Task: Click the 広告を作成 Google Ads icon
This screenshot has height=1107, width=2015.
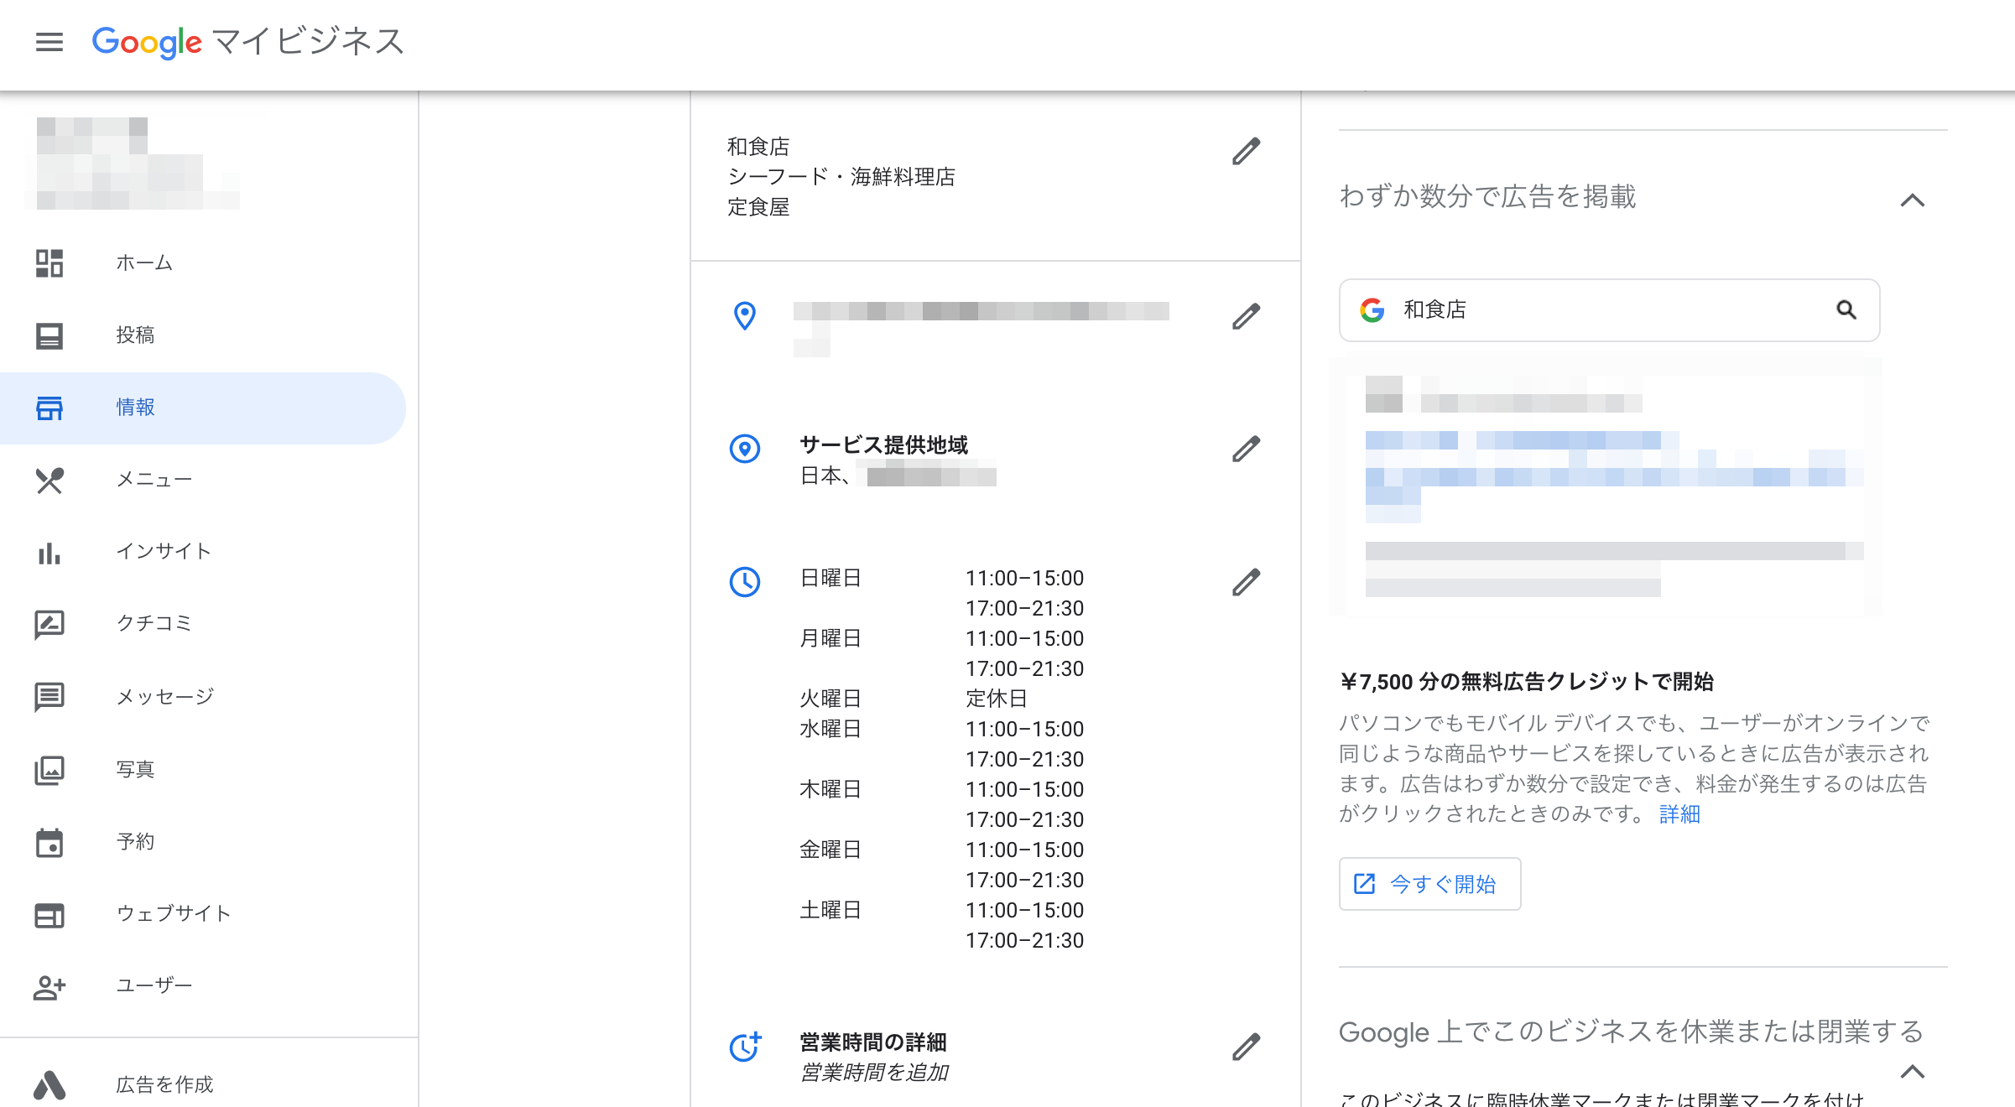Action: click(x=49, y=1084)
